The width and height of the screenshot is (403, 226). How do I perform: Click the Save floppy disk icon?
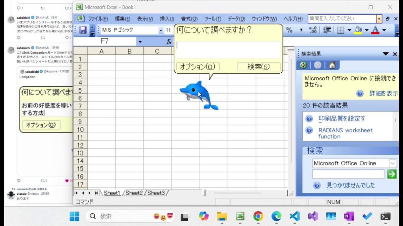point(83,30)
